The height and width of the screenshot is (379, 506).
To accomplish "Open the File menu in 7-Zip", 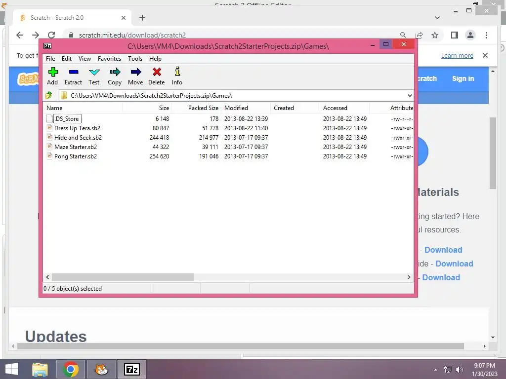I will (x=50, y=59).
